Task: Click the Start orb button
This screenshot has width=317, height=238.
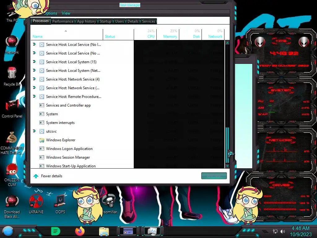Action: pyautogui.click(x=8, y=231)
